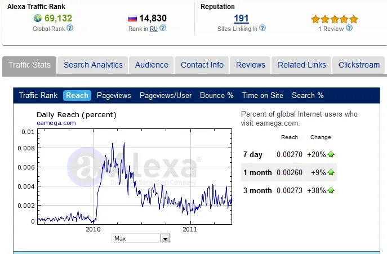The image size is (387, 254).
Task: Select the Traffic Rank chart option
Action: coord(38,96)
